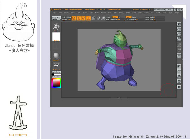Screen dimensions: 190x139
Task: Select the Scale transform icon in top shelf
Action: pyautogui.click(x=98, y=18)
